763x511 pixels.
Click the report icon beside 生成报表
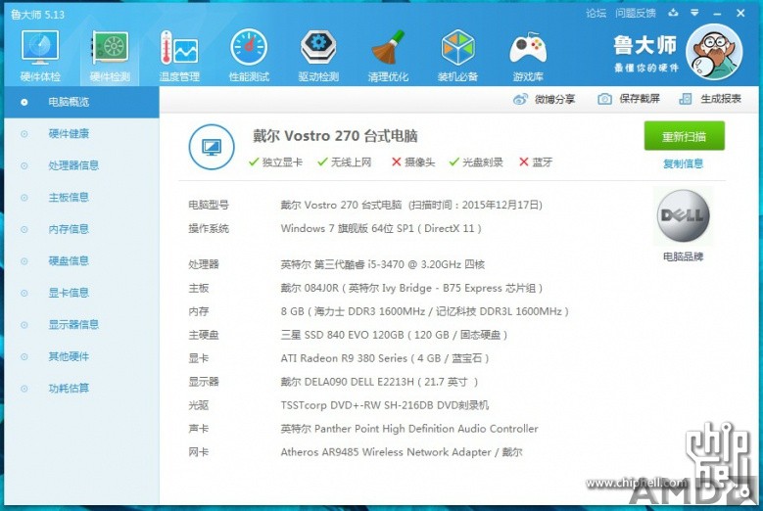686,99
